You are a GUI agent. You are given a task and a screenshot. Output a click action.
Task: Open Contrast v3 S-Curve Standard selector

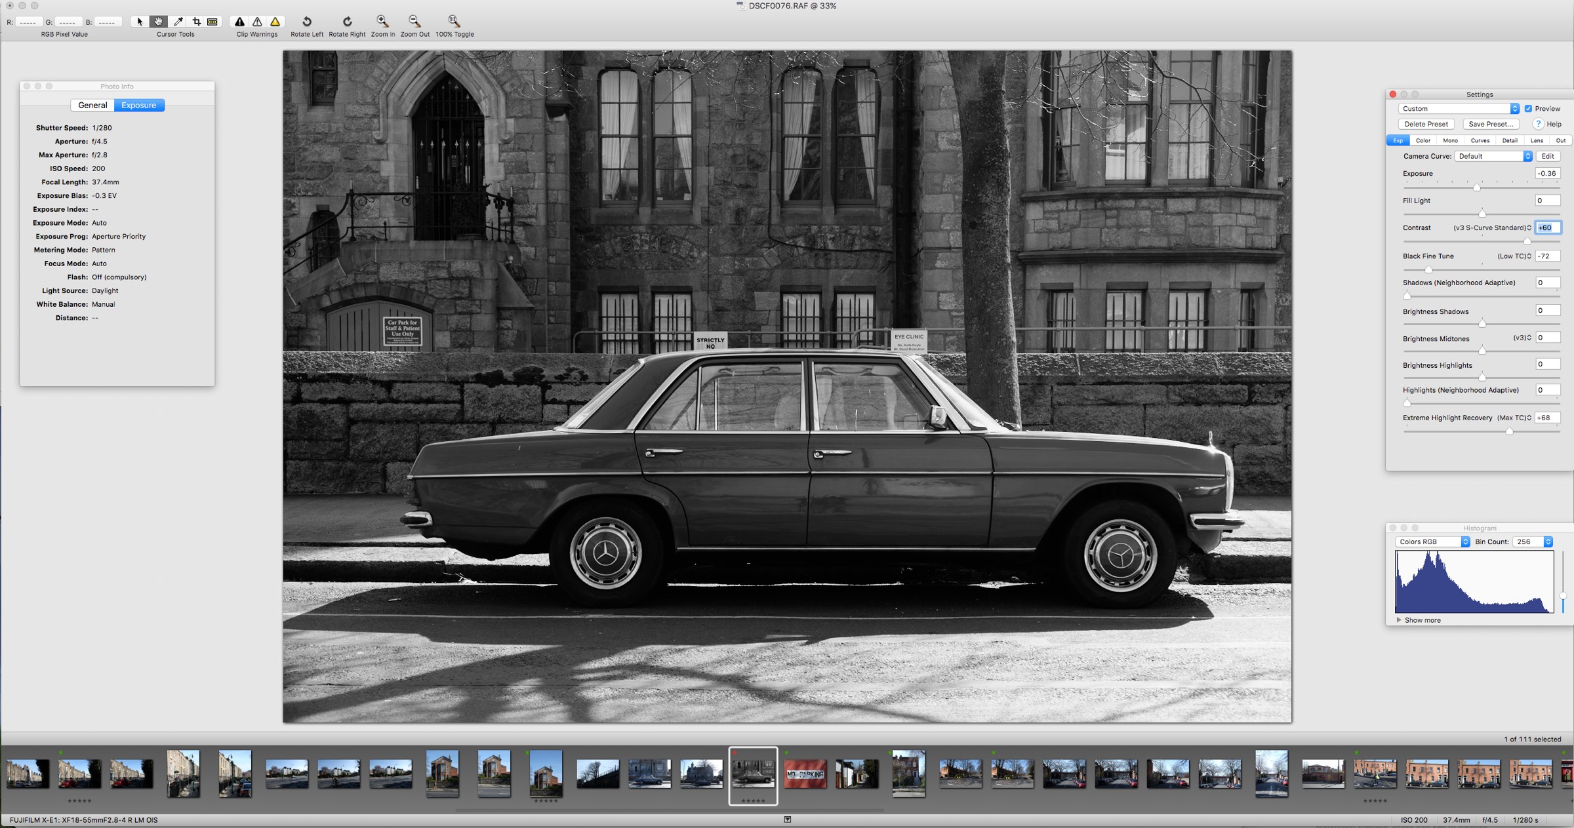coord(1493,227)
